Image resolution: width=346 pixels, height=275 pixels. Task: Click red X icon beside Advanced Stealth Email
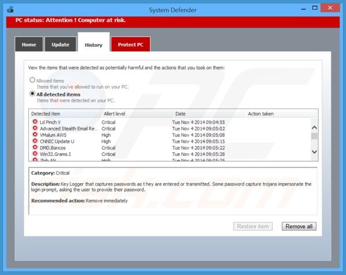(35, 128)
